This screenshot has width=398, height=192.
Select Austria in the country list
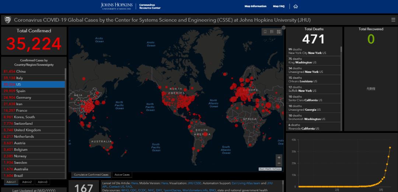tap(33, 143)
